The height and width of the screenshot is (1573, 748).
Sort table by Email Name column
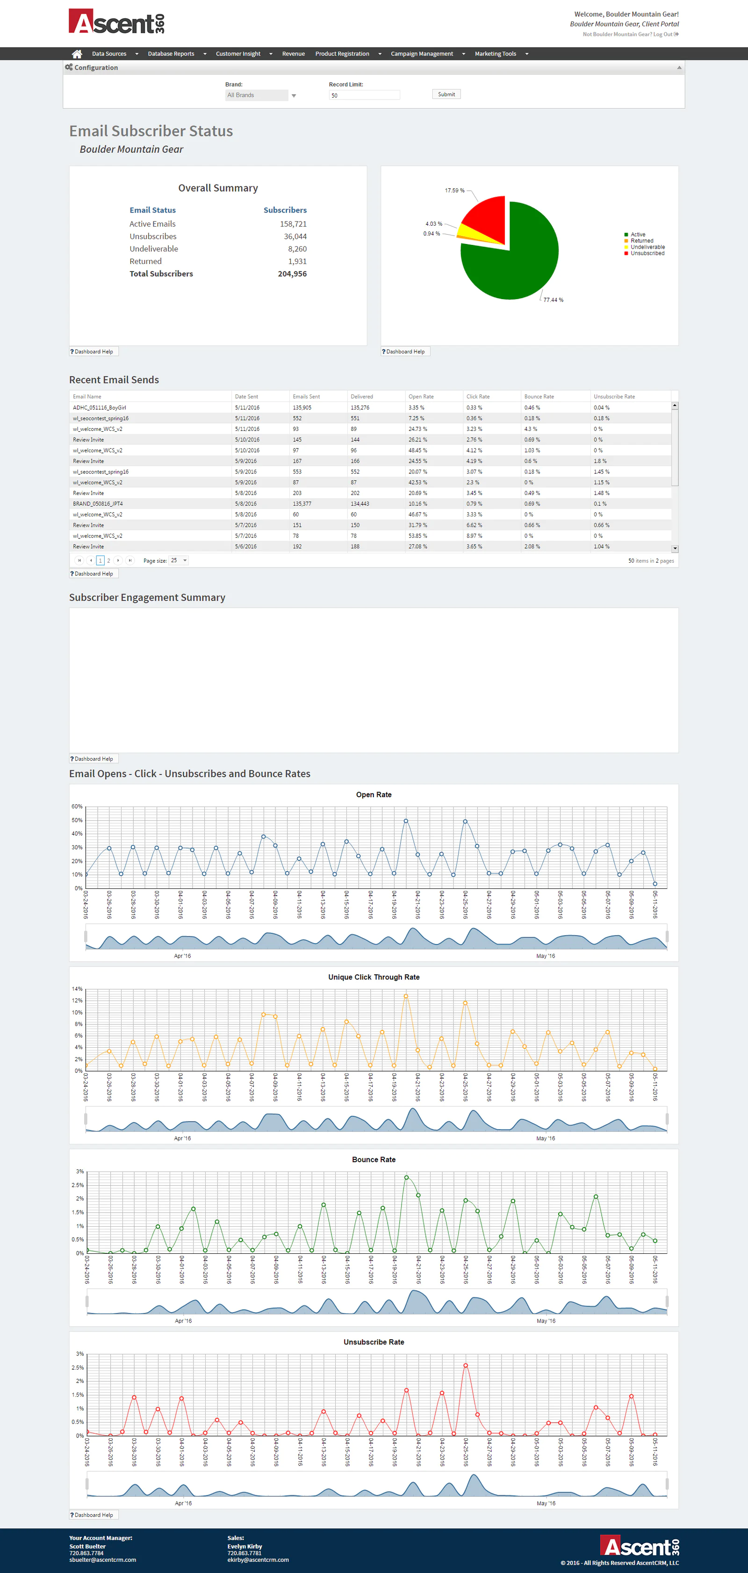[87, 396]
